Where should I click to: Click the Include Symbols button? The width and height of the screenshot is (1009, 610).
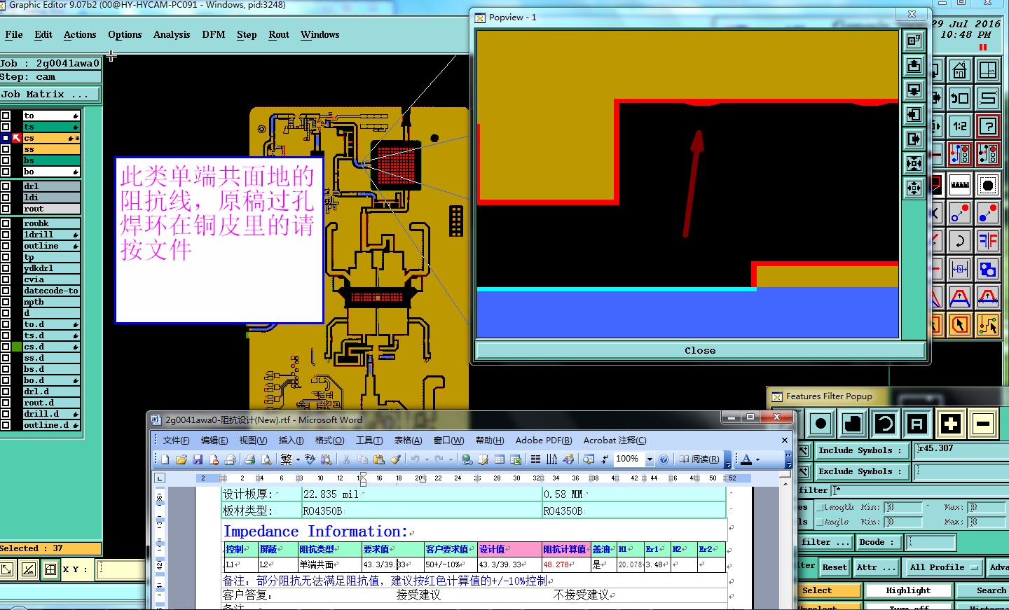coord(861,450)
